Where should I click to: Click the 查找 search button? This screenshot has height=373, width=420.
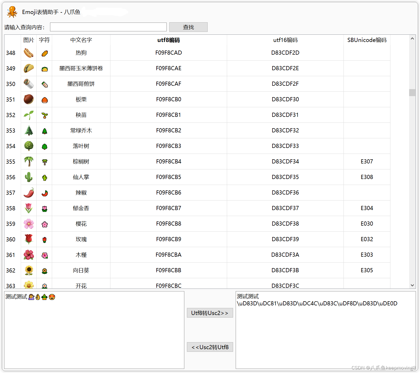188,27
